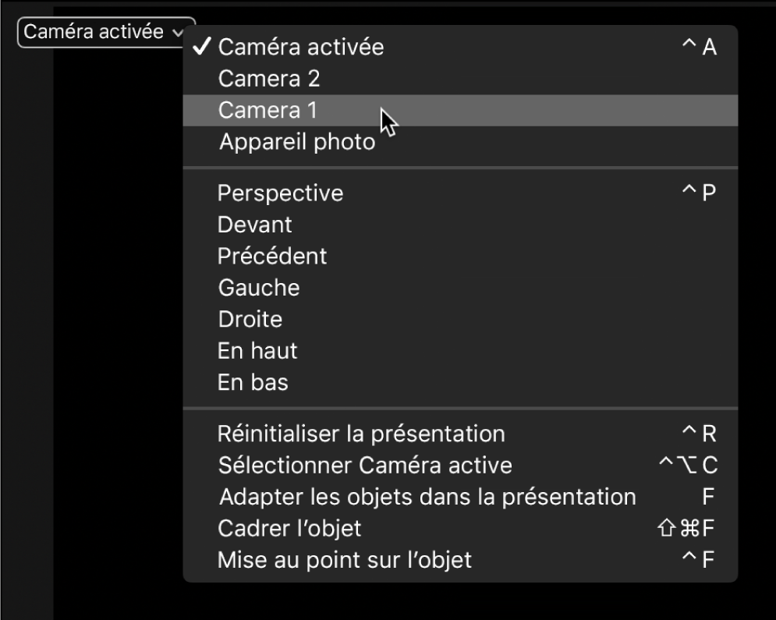Switch to Perspective view
Image resolution: width=776 pixels, height=620 pixels.
pyautogui.click(x=282, y=193)
